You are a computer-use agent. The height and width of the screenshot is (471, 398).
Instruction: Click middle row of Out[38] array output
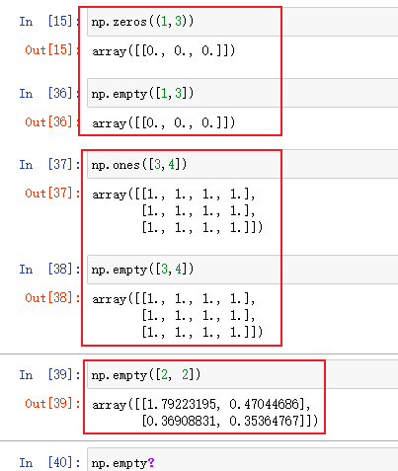pyautogui.click(x=199, y=316)
